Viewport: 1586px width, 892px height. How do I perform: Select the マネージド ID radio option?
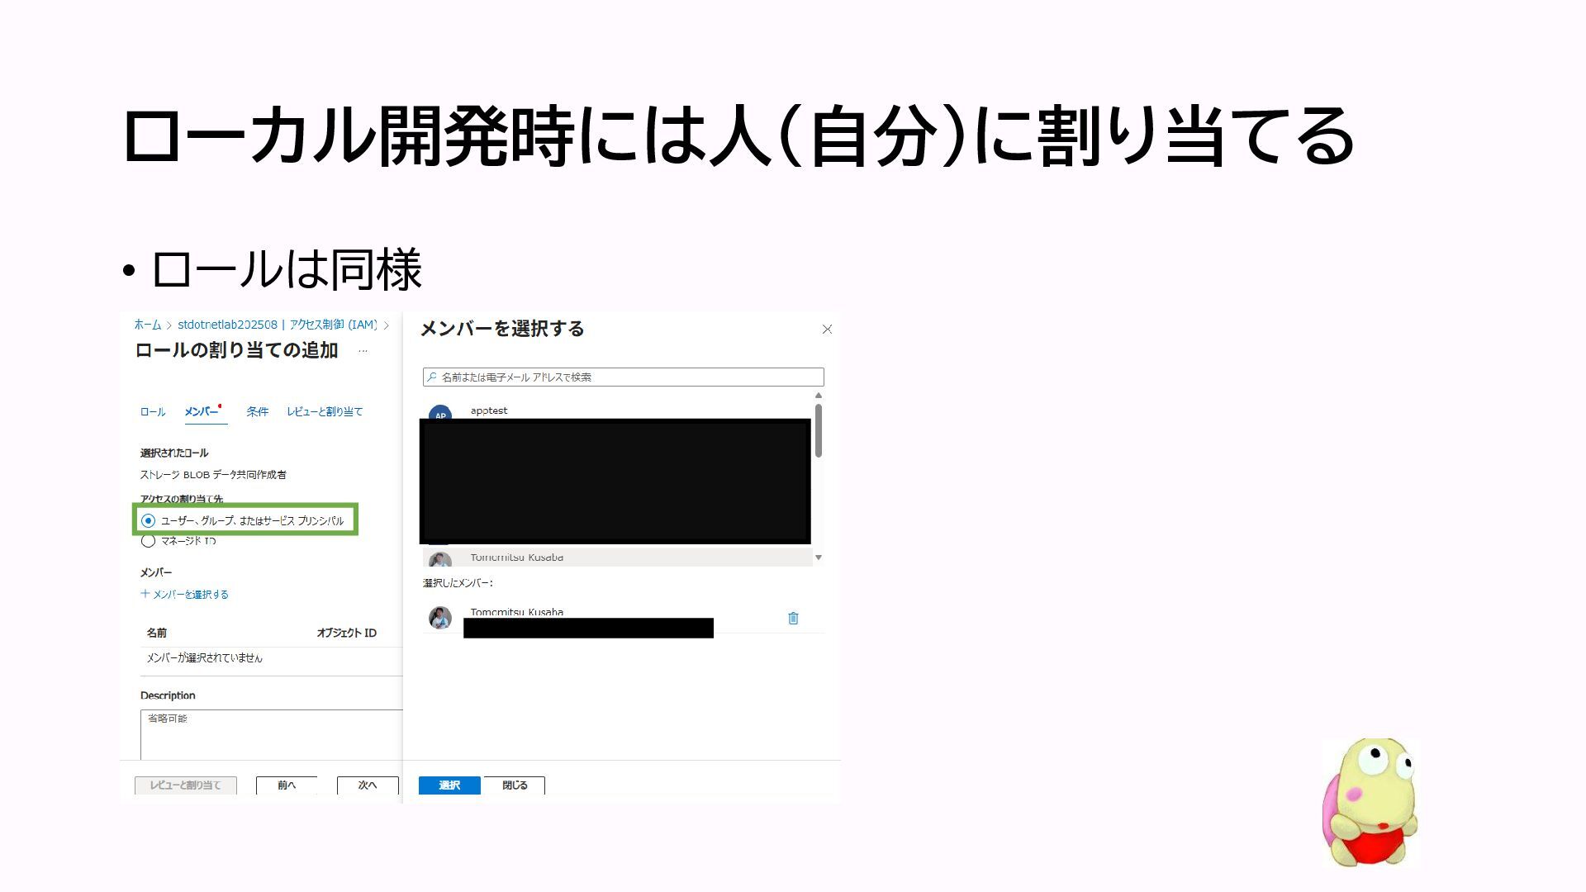[x=149, y=541]
